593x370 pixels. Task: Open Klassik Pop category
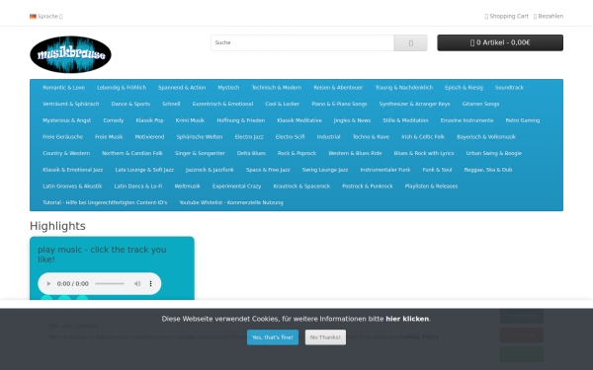149,120
